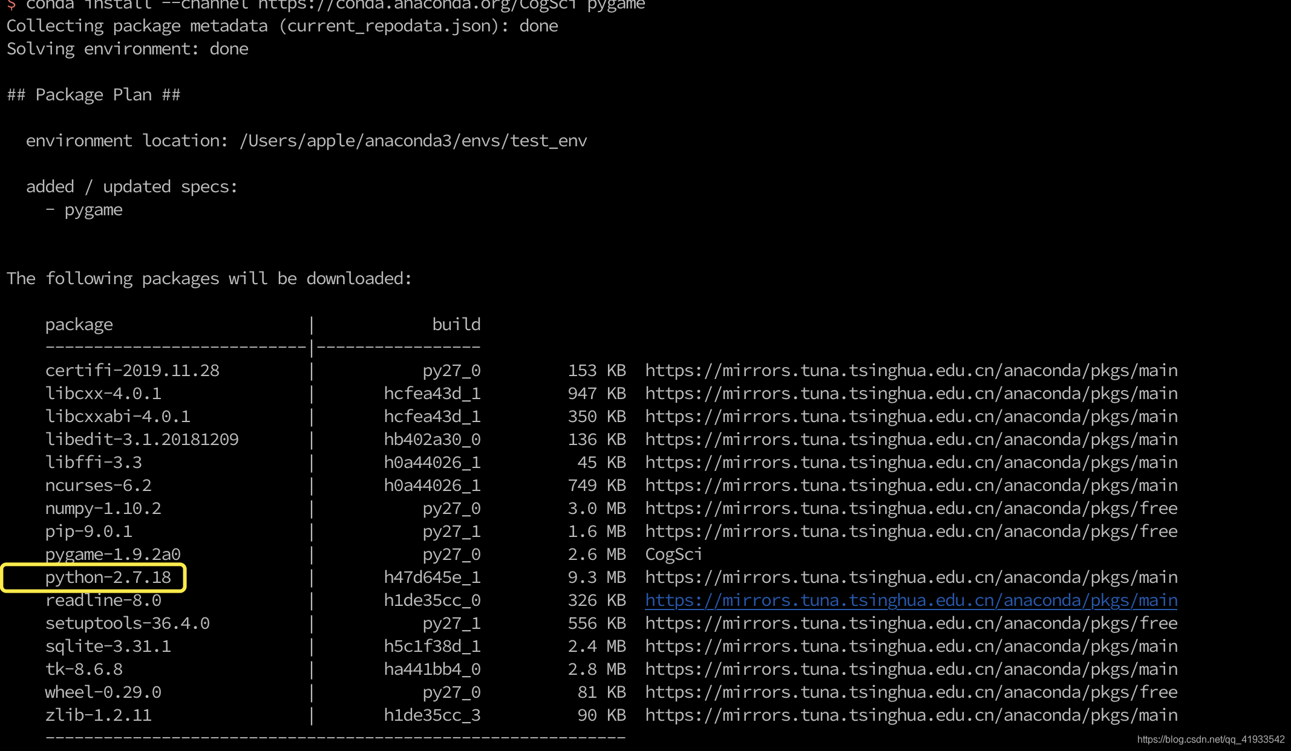The width and height of the screenshot is (1291, 751).
Task: Click the hb402a30_0 build string
Action: click(433, 440)
